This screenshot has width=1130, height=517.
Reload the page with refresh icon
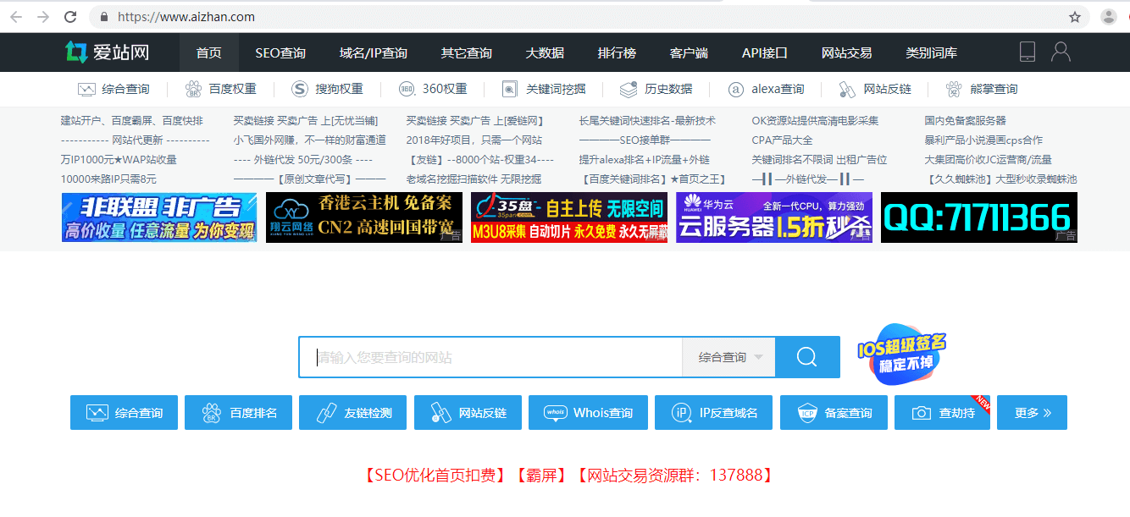pos(71,17)
